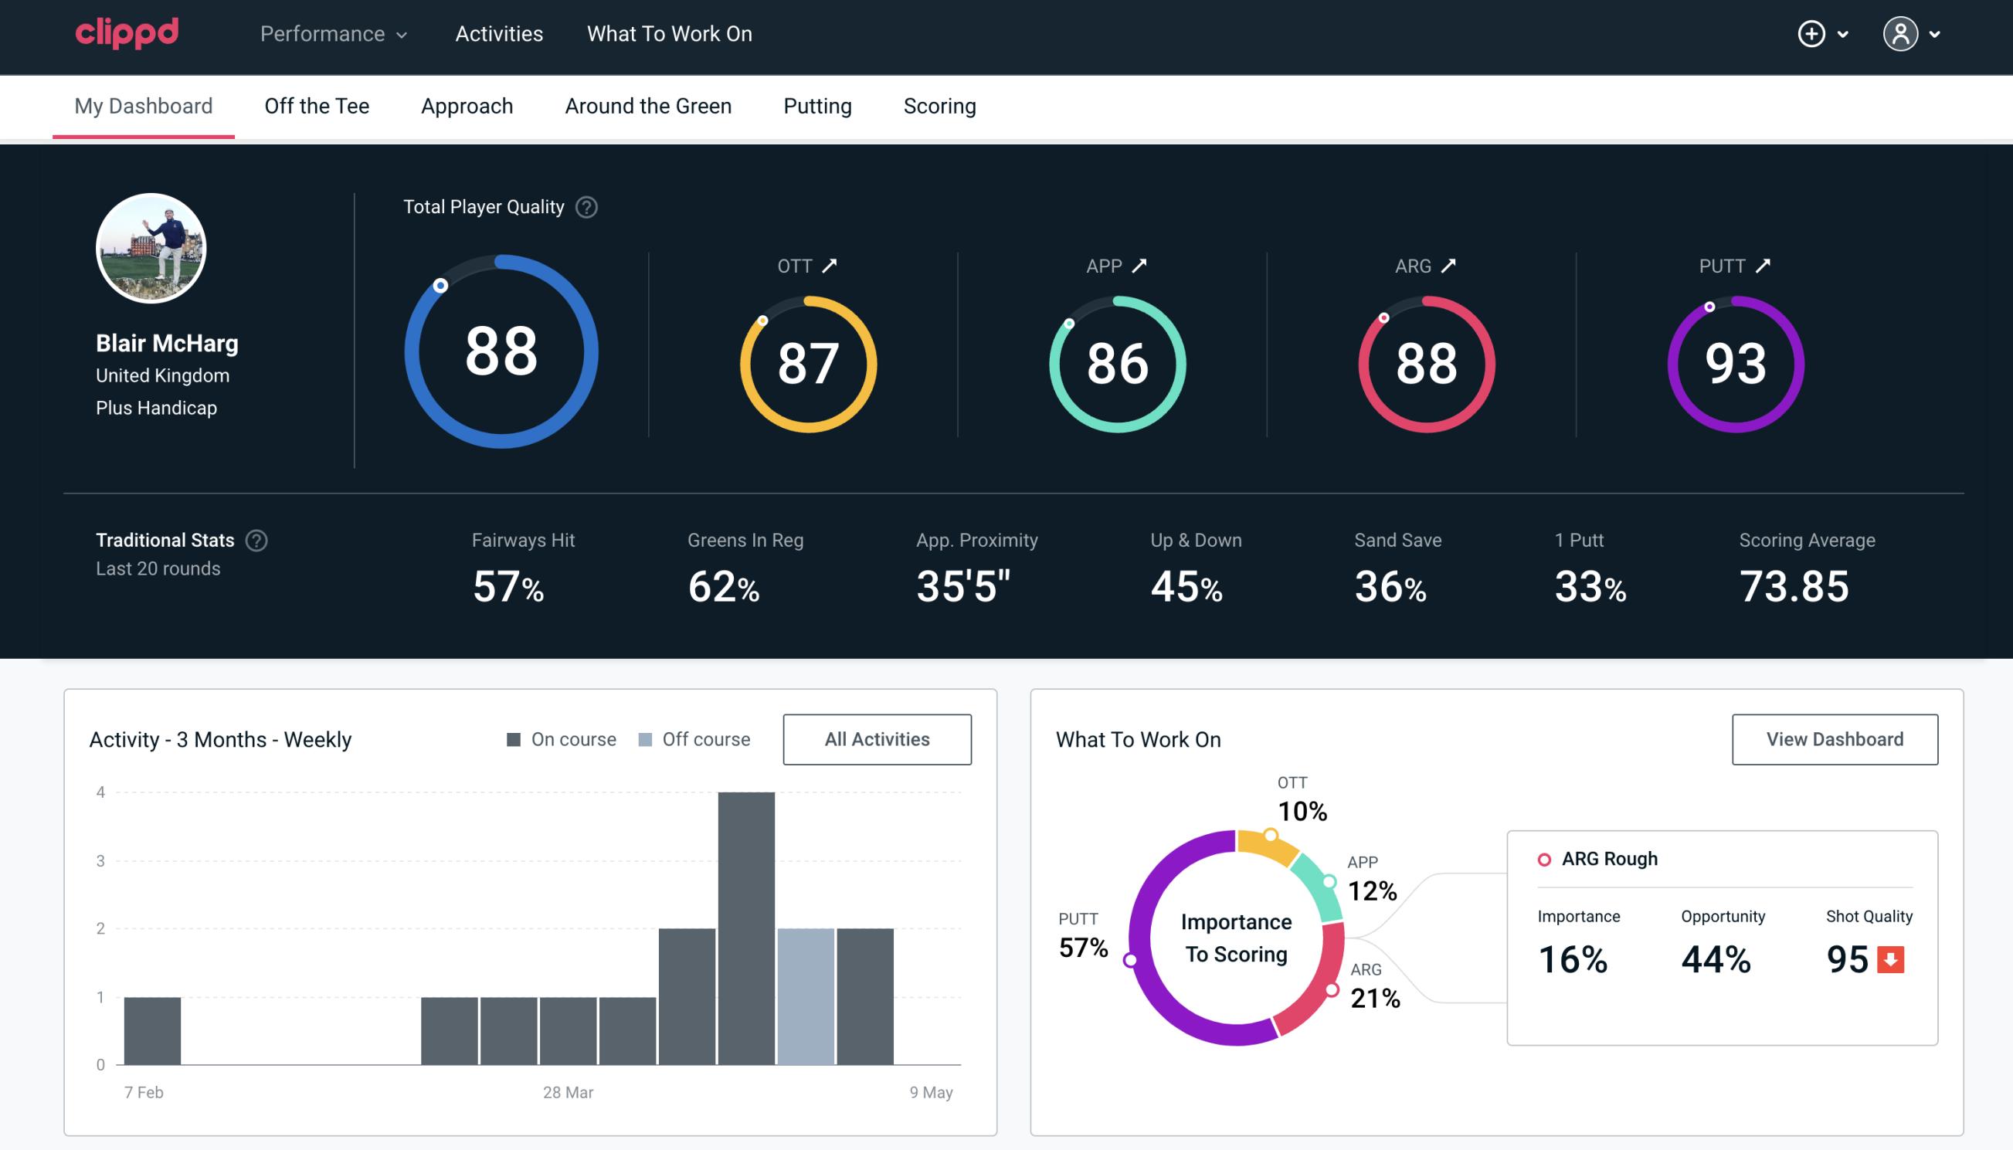This screenshot has width=2013, height=1150.
Task: Select the Off the Tee tab
Action: coord(317,105)
